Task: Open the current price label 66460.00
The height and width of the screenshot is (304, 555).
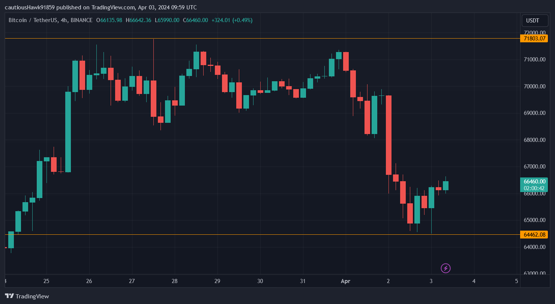Action: pos(535,181)
